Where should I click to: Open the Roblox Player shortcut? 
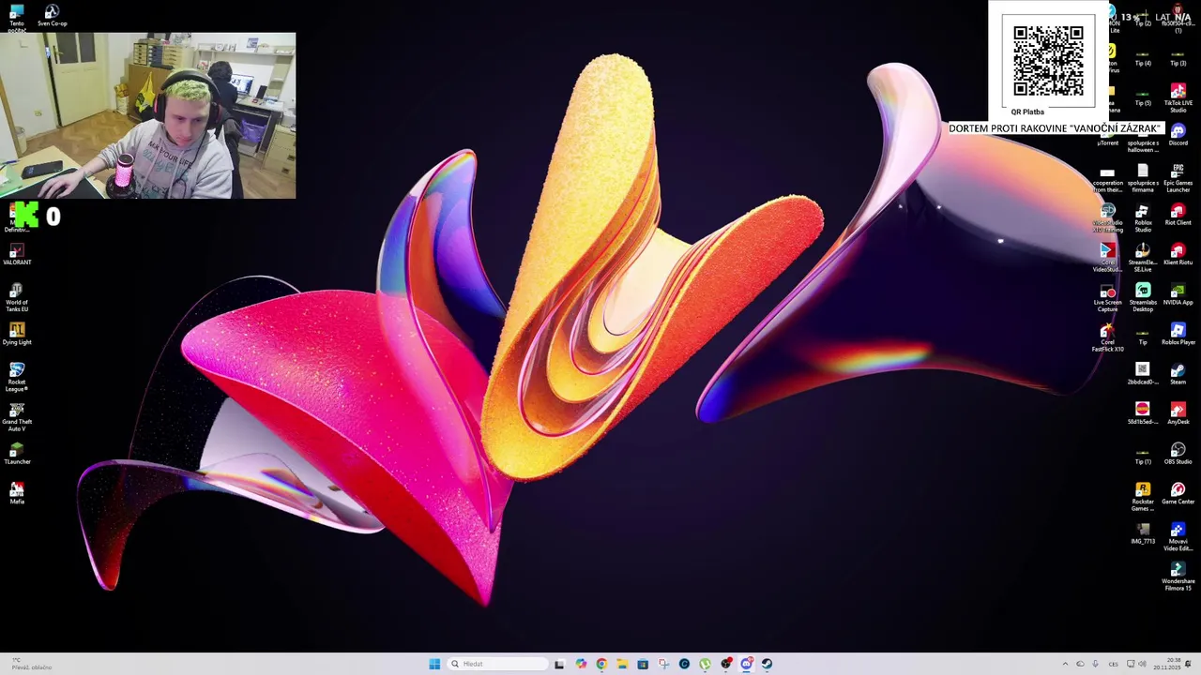tap(1178, 334)
